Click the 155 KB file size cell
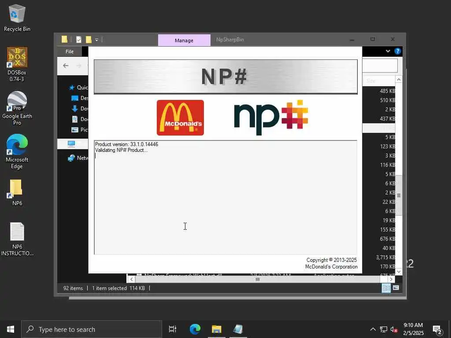Viewport: 451px width, 338px height. tap(388, 230)
